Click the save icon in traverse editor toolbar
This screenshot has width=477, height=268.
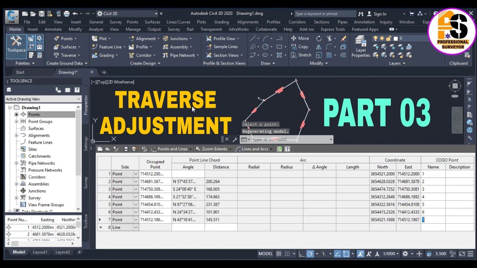pos(126,149)
